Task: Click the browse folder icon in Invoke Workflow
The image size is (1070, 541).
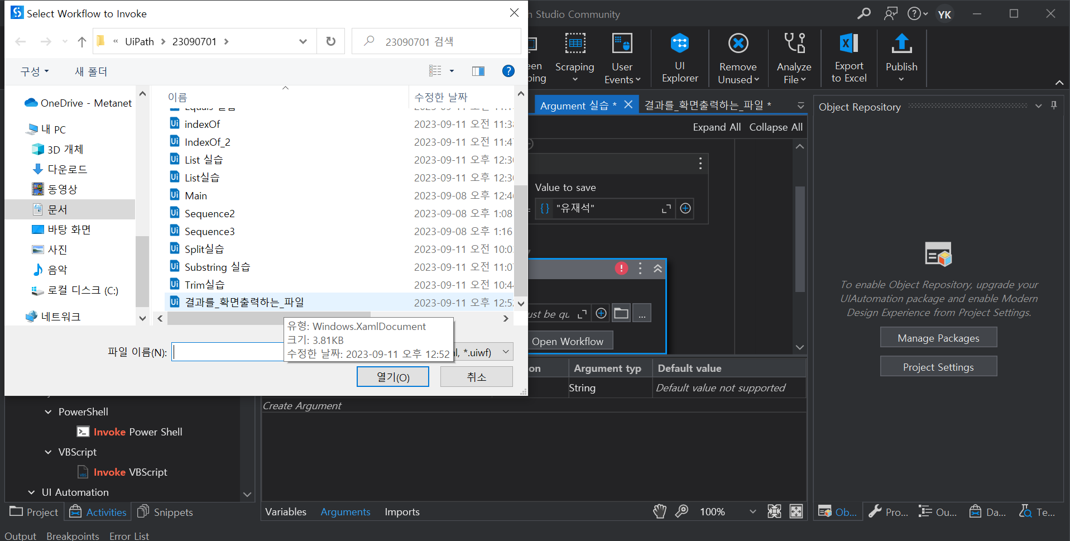Action: pos(621,313)
